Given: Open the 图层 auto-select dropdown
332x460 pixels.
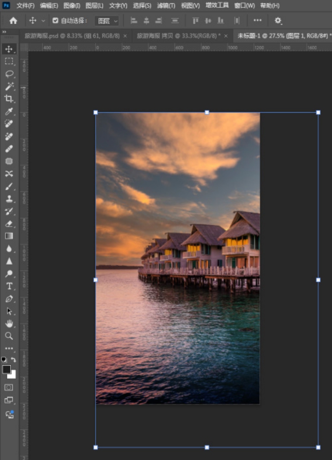Looking at the screenshot, I should 107,21.
